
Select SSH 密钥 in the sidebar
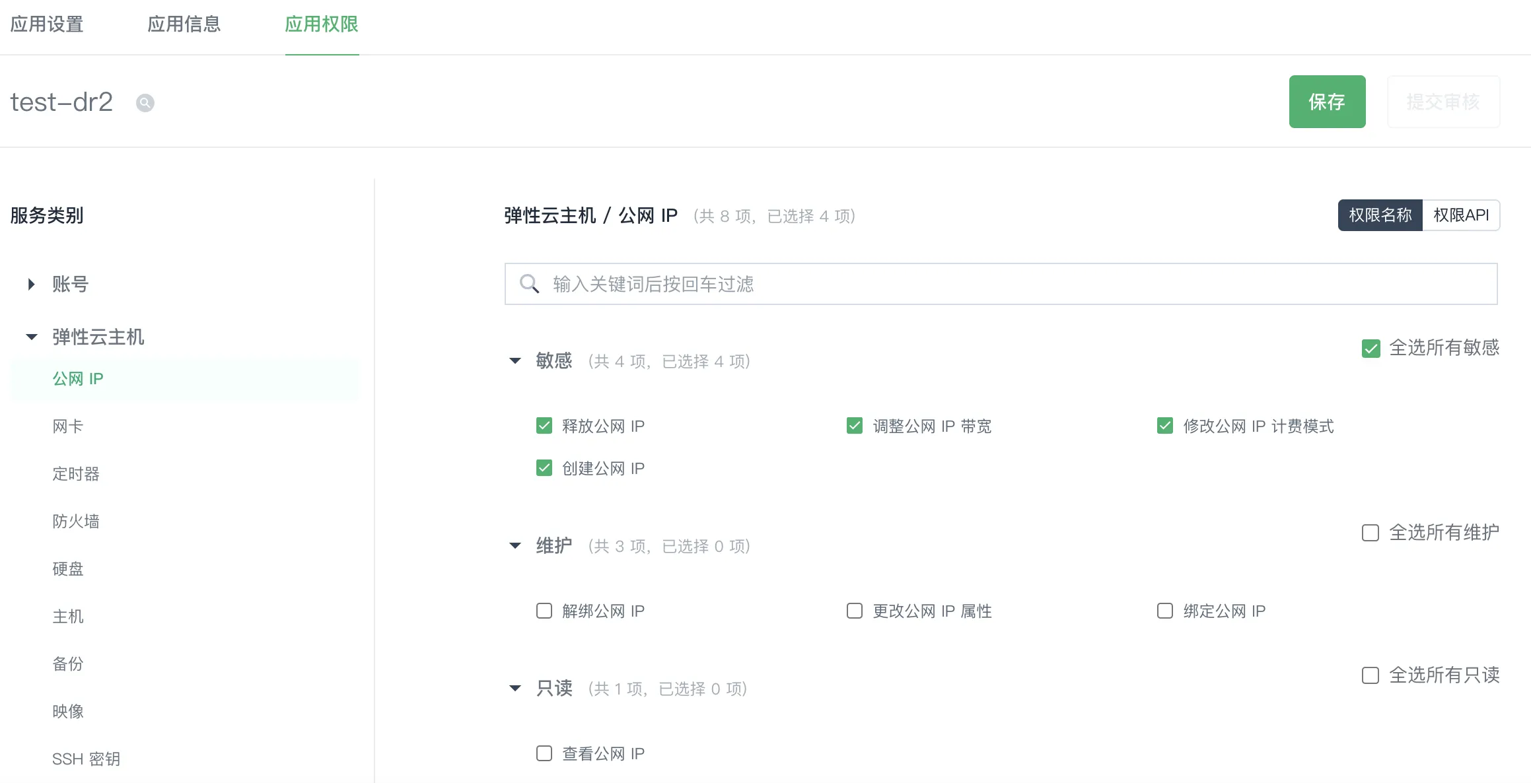tap(87, 759)
